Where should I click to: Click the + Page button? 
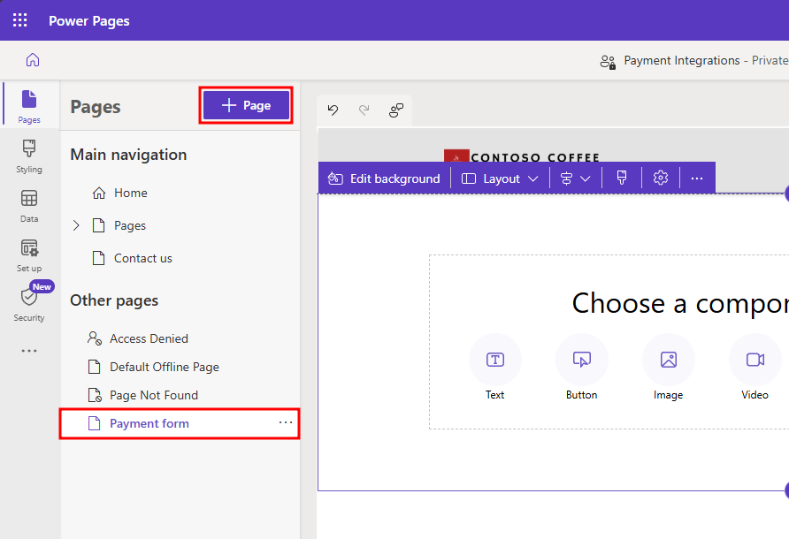[246, 105]
